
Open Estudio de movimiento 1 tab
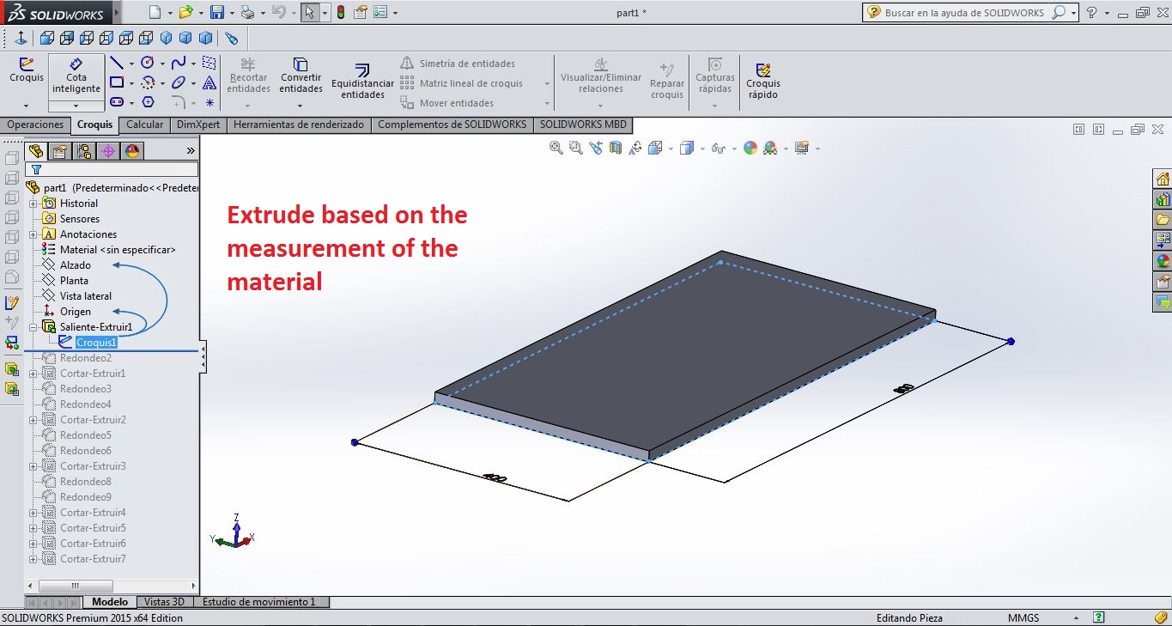(x=262, y=602)
